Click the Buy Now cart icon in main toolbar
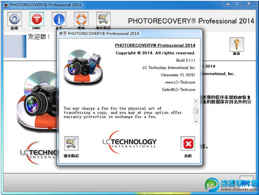The image size is (259, 195). coord(104,19)
